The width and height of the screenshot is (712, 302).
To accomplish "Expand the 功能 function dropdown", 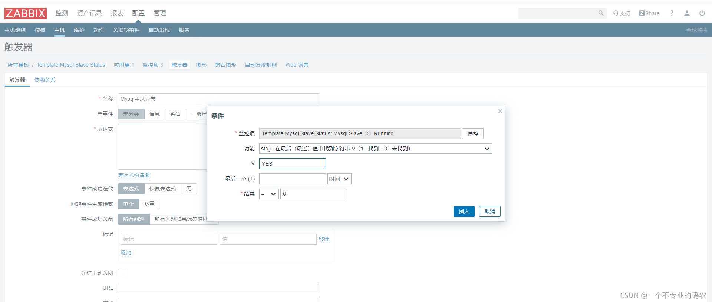I will coord(376,149).
